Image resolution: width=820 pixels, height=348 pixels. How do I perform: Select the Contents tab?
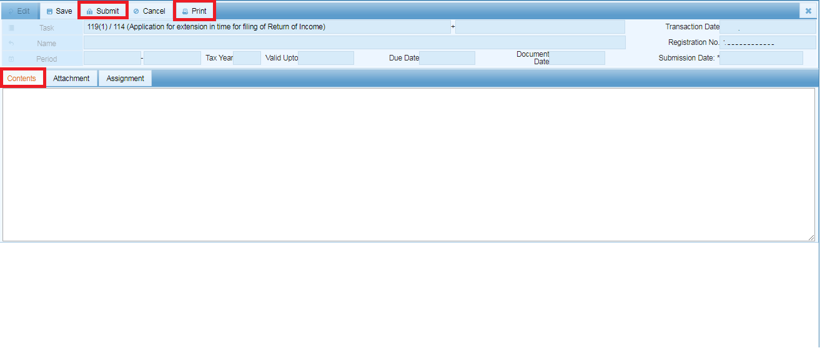tap(22, 79)
